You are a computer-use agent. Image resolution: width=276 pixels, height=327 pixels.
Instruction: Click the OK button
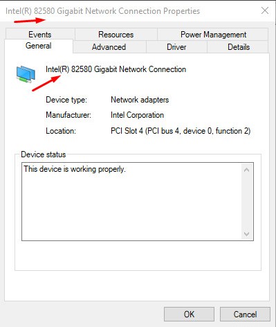[189, 314]
